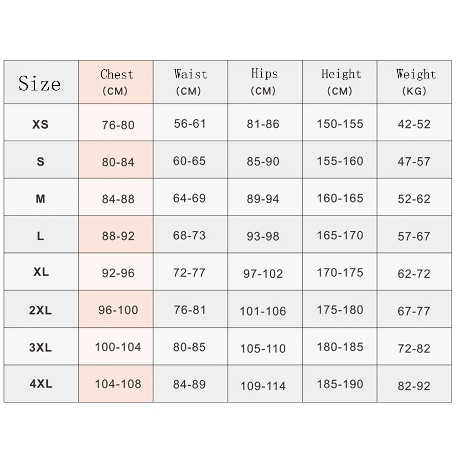Click the height value 160-165
This screenshot has height=456, width=456.
tap(340, 198)
